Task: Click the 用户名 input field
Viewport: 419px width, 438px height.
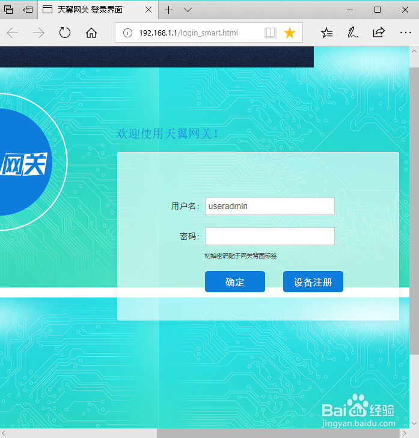Action: pyautogui.click(x=269, y=206)
